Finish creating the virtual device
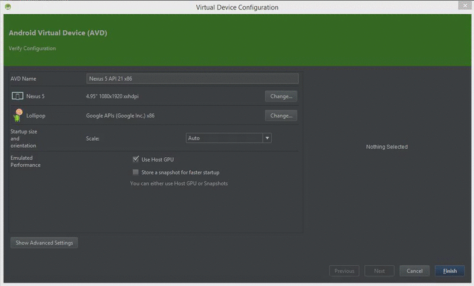 (450, 271)
